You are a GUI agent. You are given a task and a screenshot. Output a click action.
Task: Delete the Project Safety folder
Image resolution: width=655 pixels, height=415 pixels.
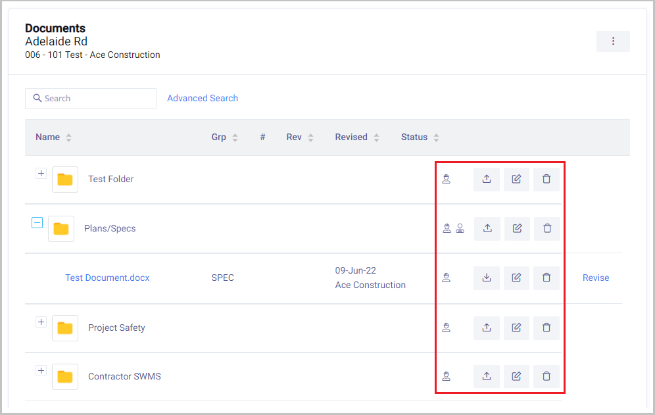point(546,328)
